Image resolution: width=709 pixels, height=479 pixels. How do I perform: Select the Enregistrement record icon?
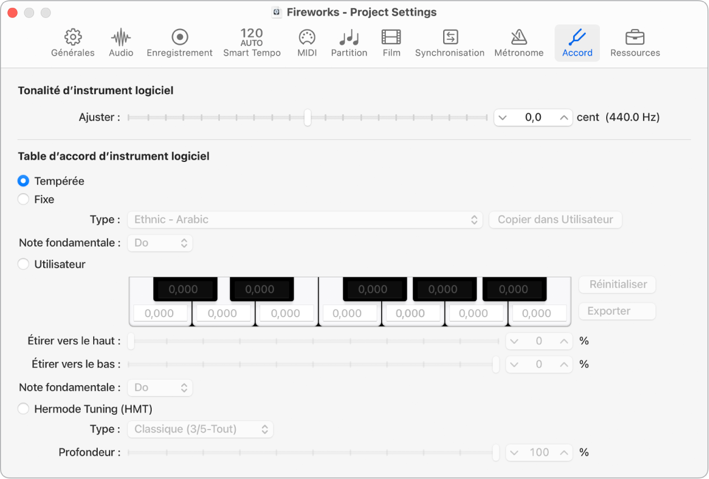point(180,38)
